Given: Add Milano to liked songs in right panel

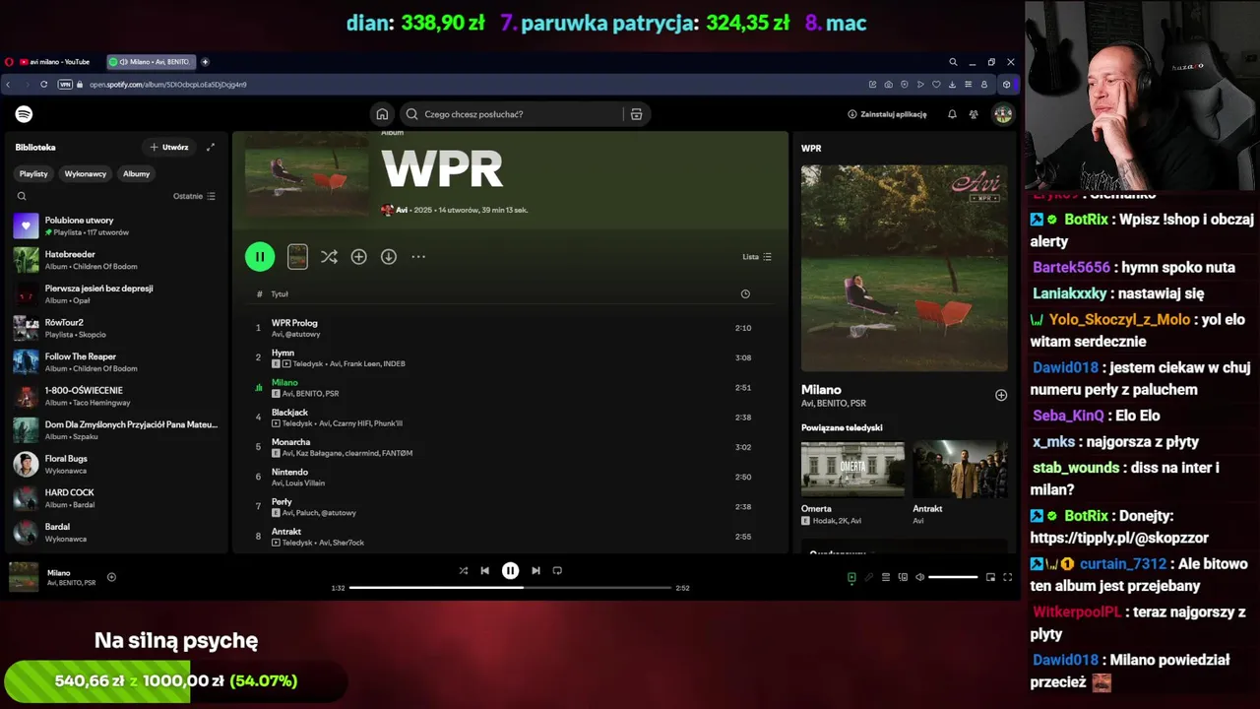Looking at the screenshot, I should pyautogui.click(x=1001, y=395).
